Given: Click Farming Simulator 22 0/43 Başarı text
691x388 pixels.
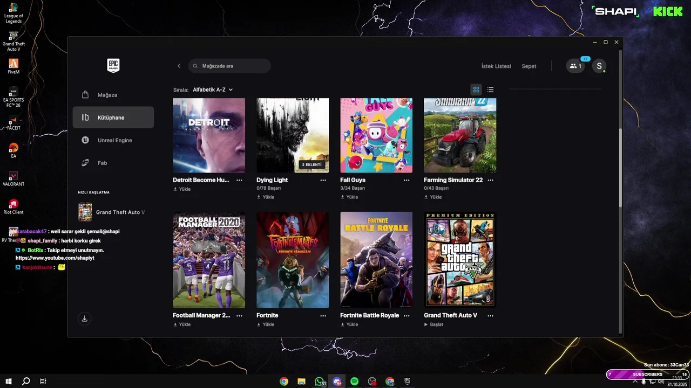Looking at the screenshot, I should (436, 188).
